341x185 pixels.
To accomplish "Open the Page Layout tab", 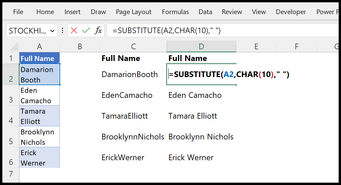I will (x=133, y=12).
